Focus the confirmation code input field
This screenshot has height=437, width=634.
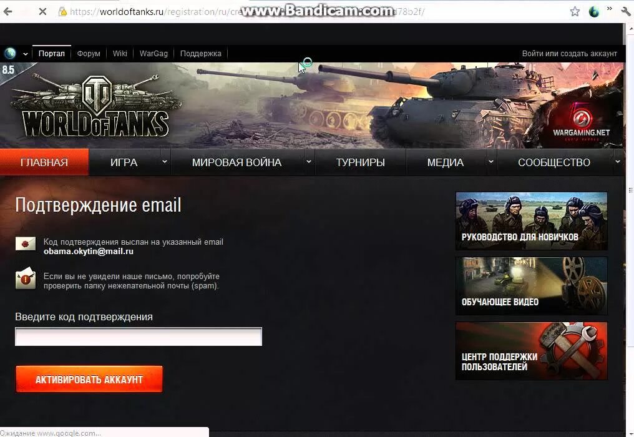pyautogui.click(x=139, y=336)
